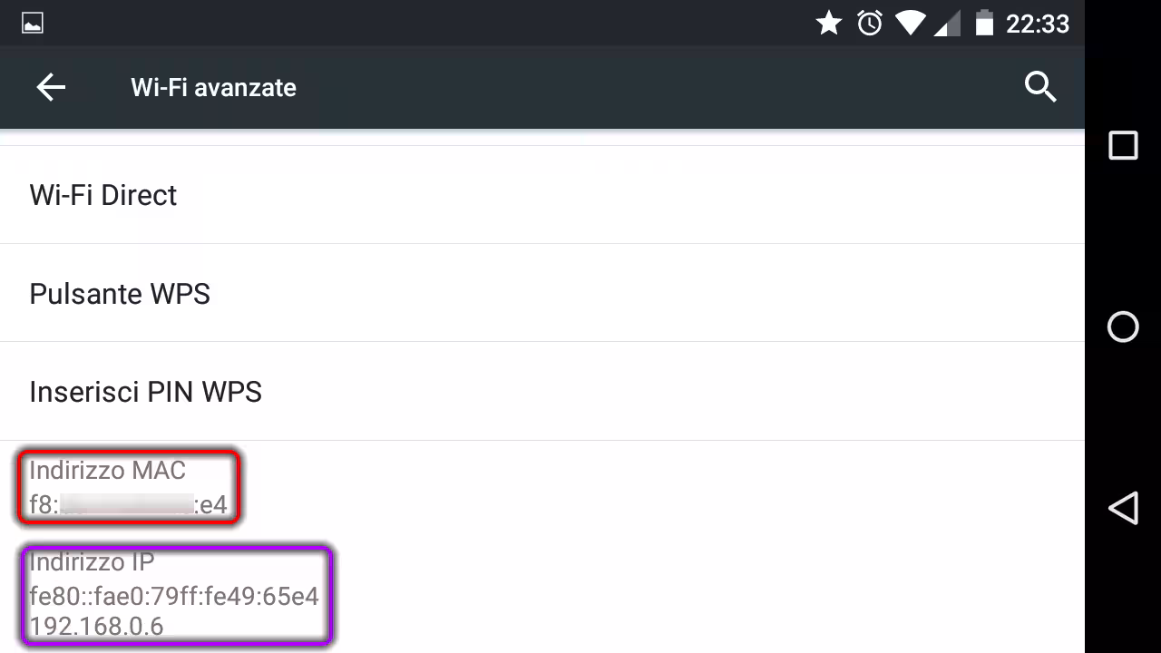This screenshot has width=1161, height=653.
Task: Tap the Wi-Fi signal icon in status bar
Action: coord(910,23)
